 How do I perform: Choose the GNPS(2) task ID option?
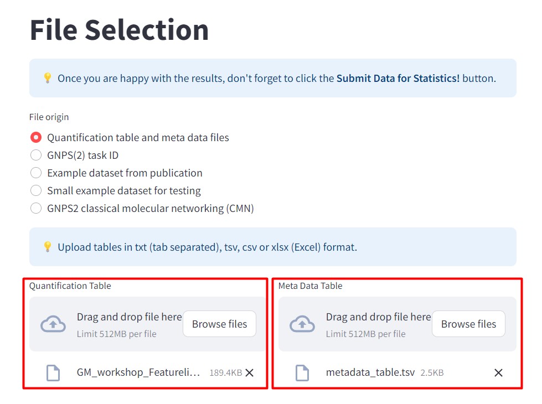pos(36,155)
